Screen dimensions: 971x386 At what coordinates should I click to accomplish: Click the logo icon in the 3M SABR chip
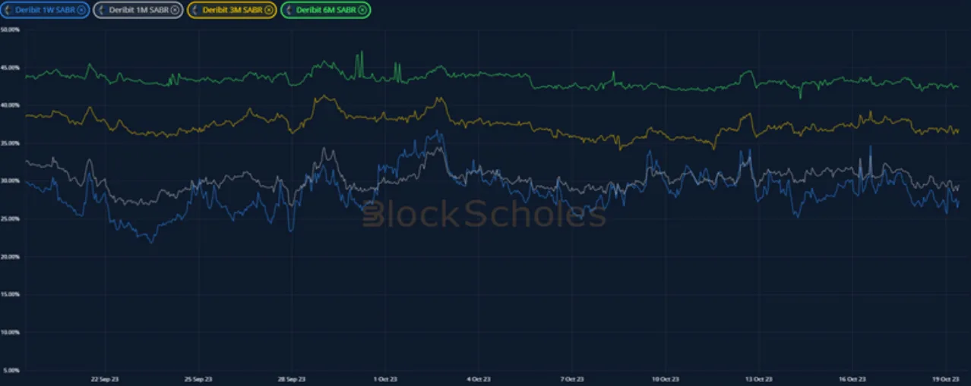[x=195, y=10]
